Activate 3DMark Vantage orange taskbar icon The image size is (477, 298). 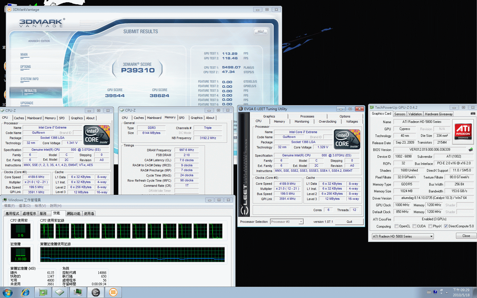pyautogui.click(x=113, y=292)
